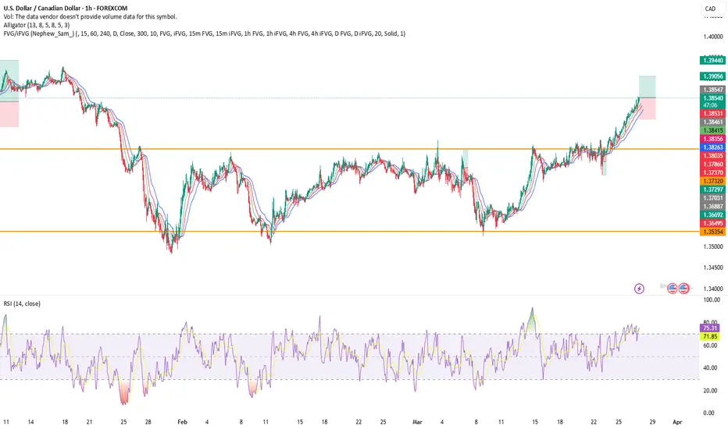The width and height of the screenshot is (728, 429).
Task: Click the 1.36495 red price label
Action: pyautogui.click(x=712, y=223)
